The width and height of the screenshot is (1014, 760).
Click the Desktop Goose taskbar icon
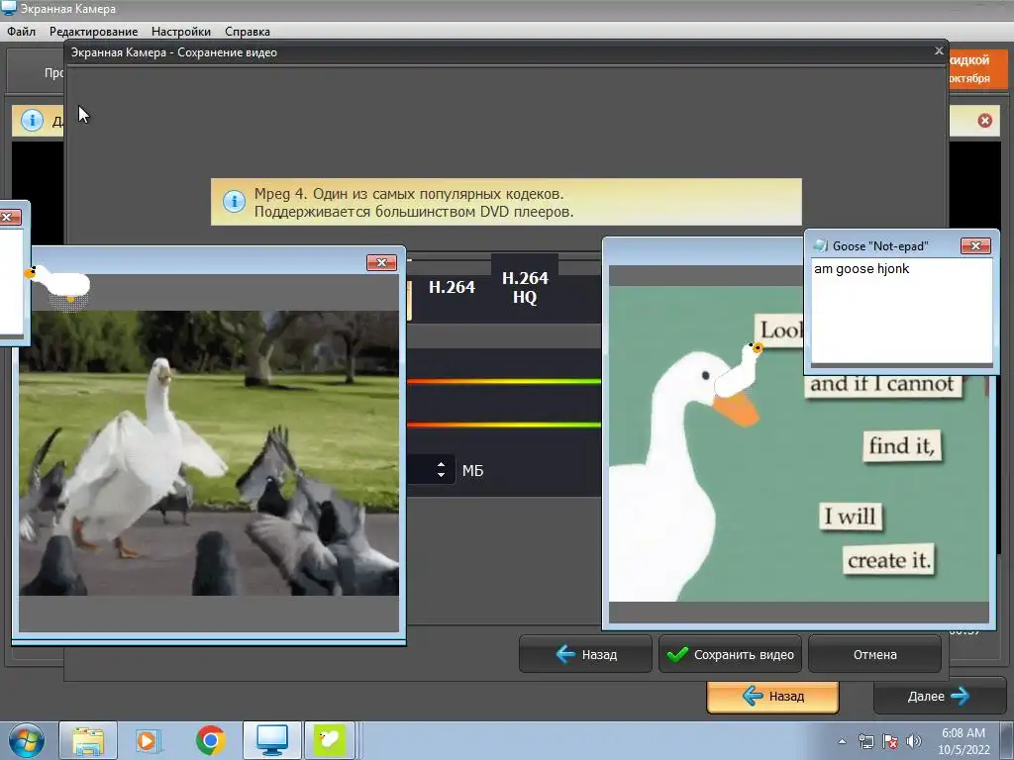click(x=330, y=740)
